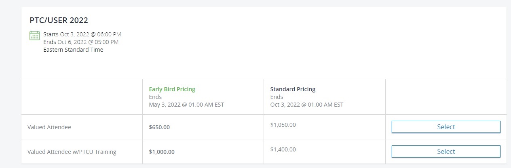Click the Oct 3, 2022 01:00 AM standard deadline
This screenshot has width=511, height=168.
point(306,105)
